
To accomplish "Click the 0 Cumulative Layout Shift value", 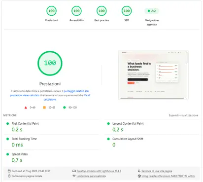I will pyautogui.click(x=114, y=145).
